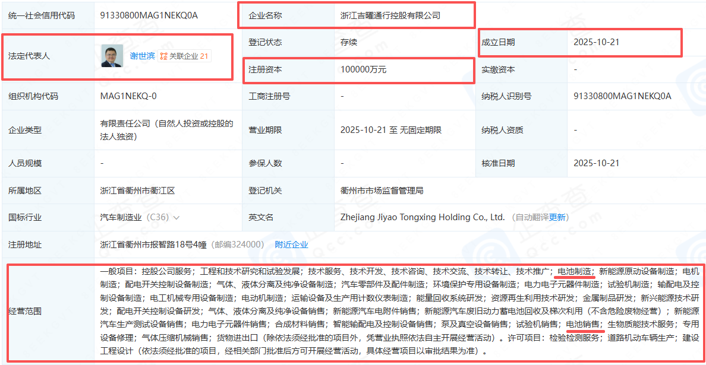The image size is (706, 365).
Task: Click the underlined 电池销售 in business scope
Action: (583, 324)
